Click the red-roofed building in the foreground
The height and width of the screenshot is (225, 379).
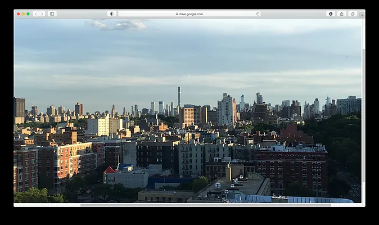click(110, 170)
